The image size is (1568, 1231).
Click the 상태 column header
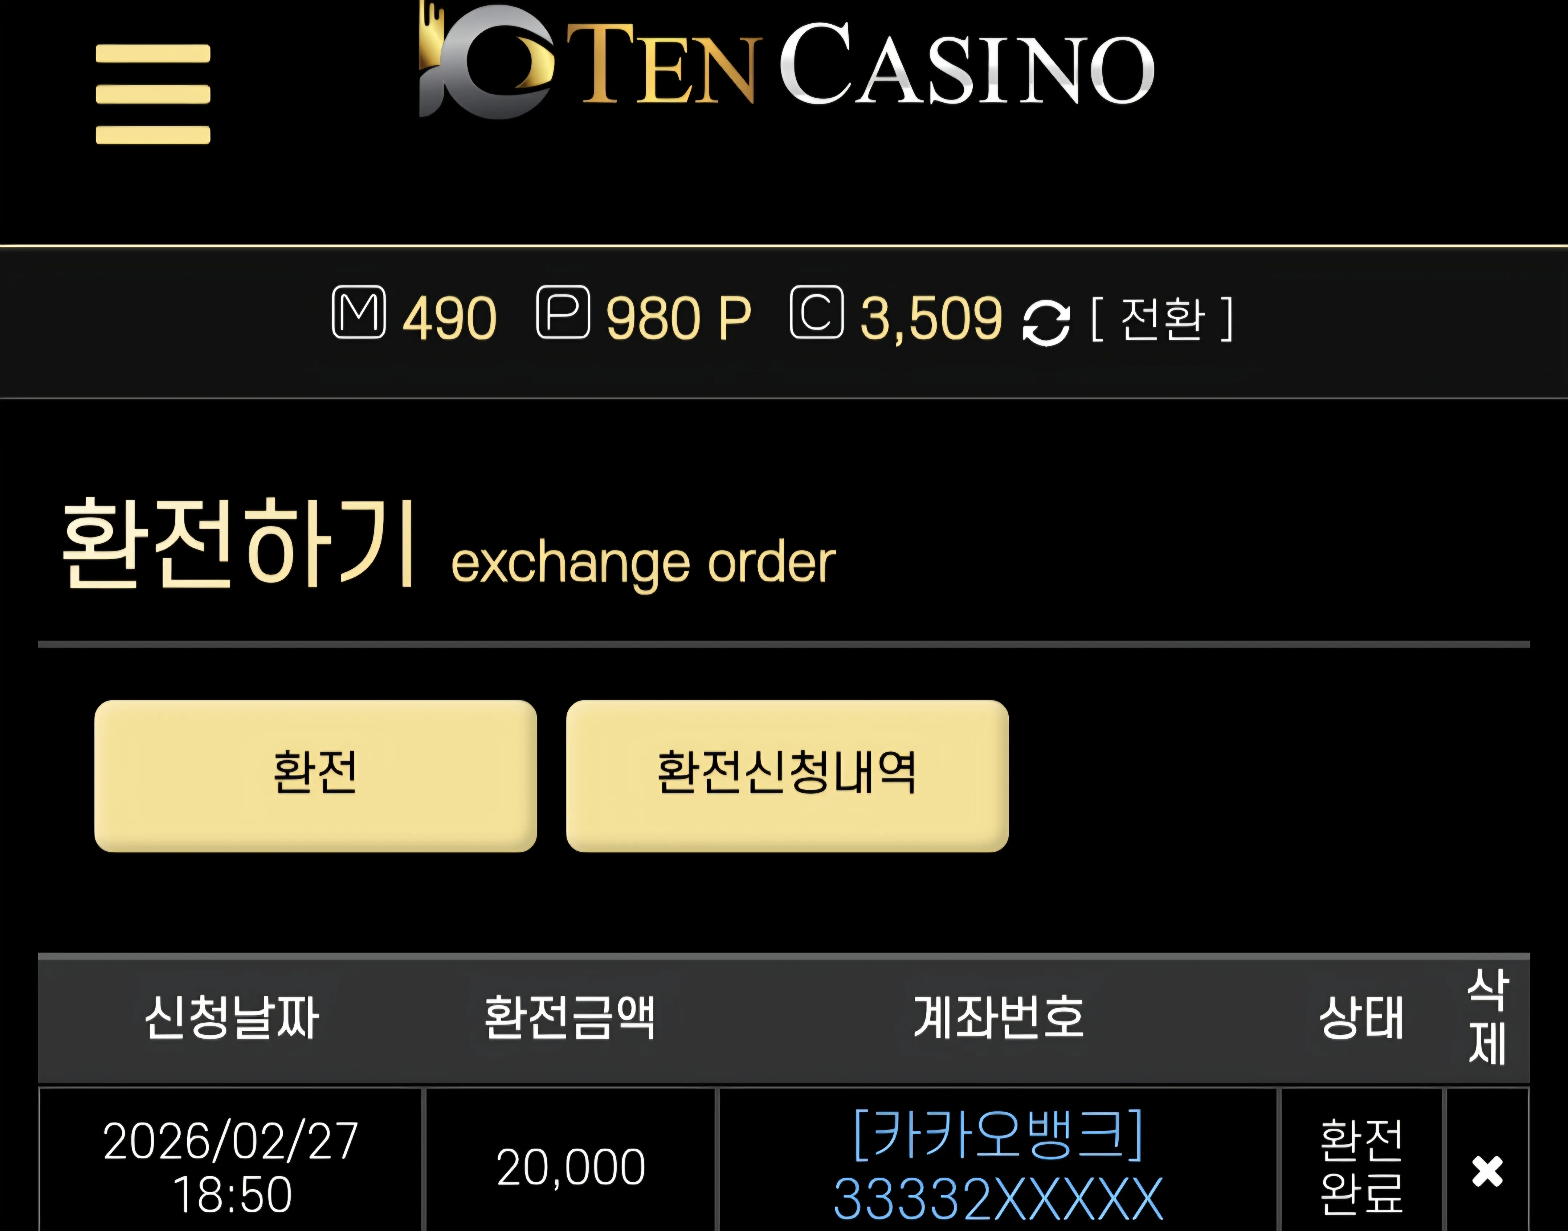[1361, 1018]
